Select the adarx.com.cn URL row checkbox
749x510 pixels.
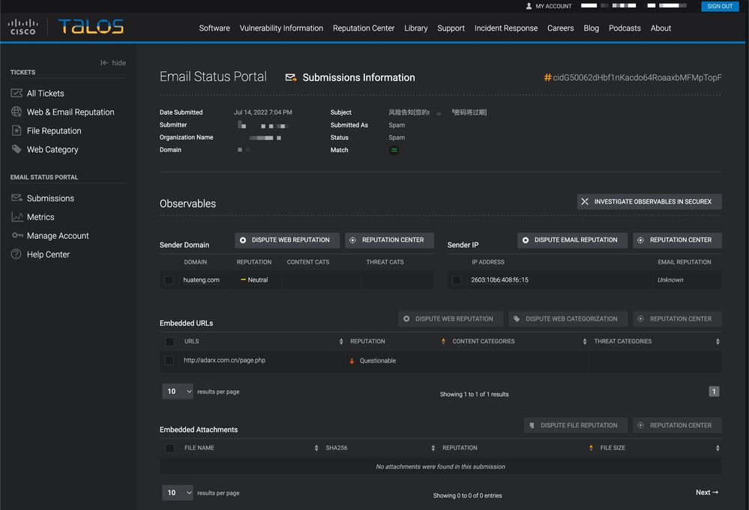[169, 361]
